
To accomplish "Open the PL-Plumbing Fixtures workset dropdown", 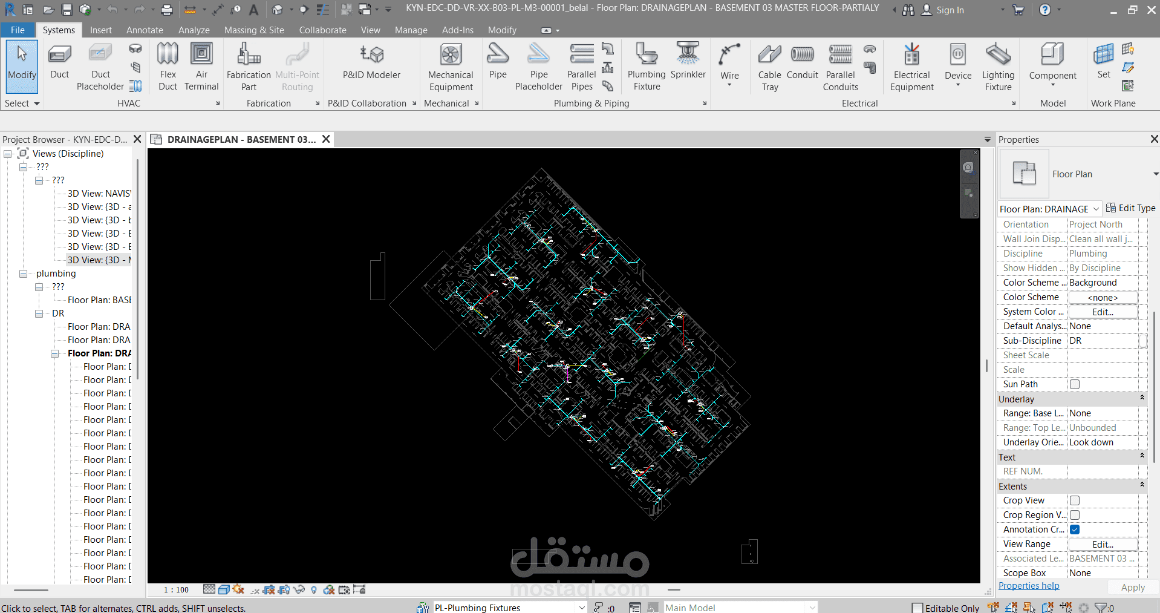I will coord(581,608).
